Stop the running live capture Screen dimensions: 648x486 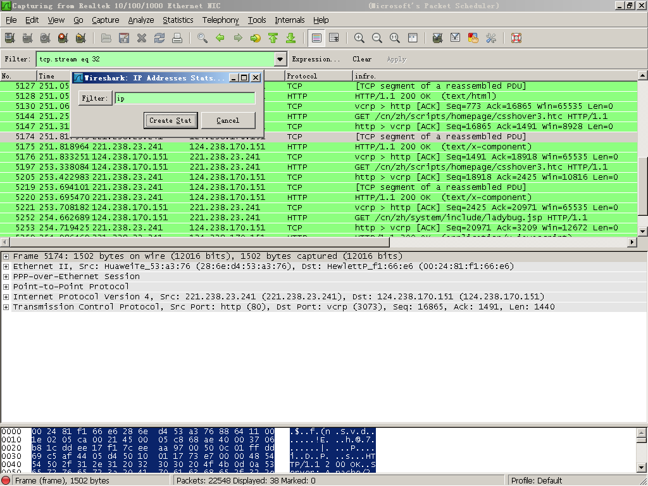pos(63,38)
